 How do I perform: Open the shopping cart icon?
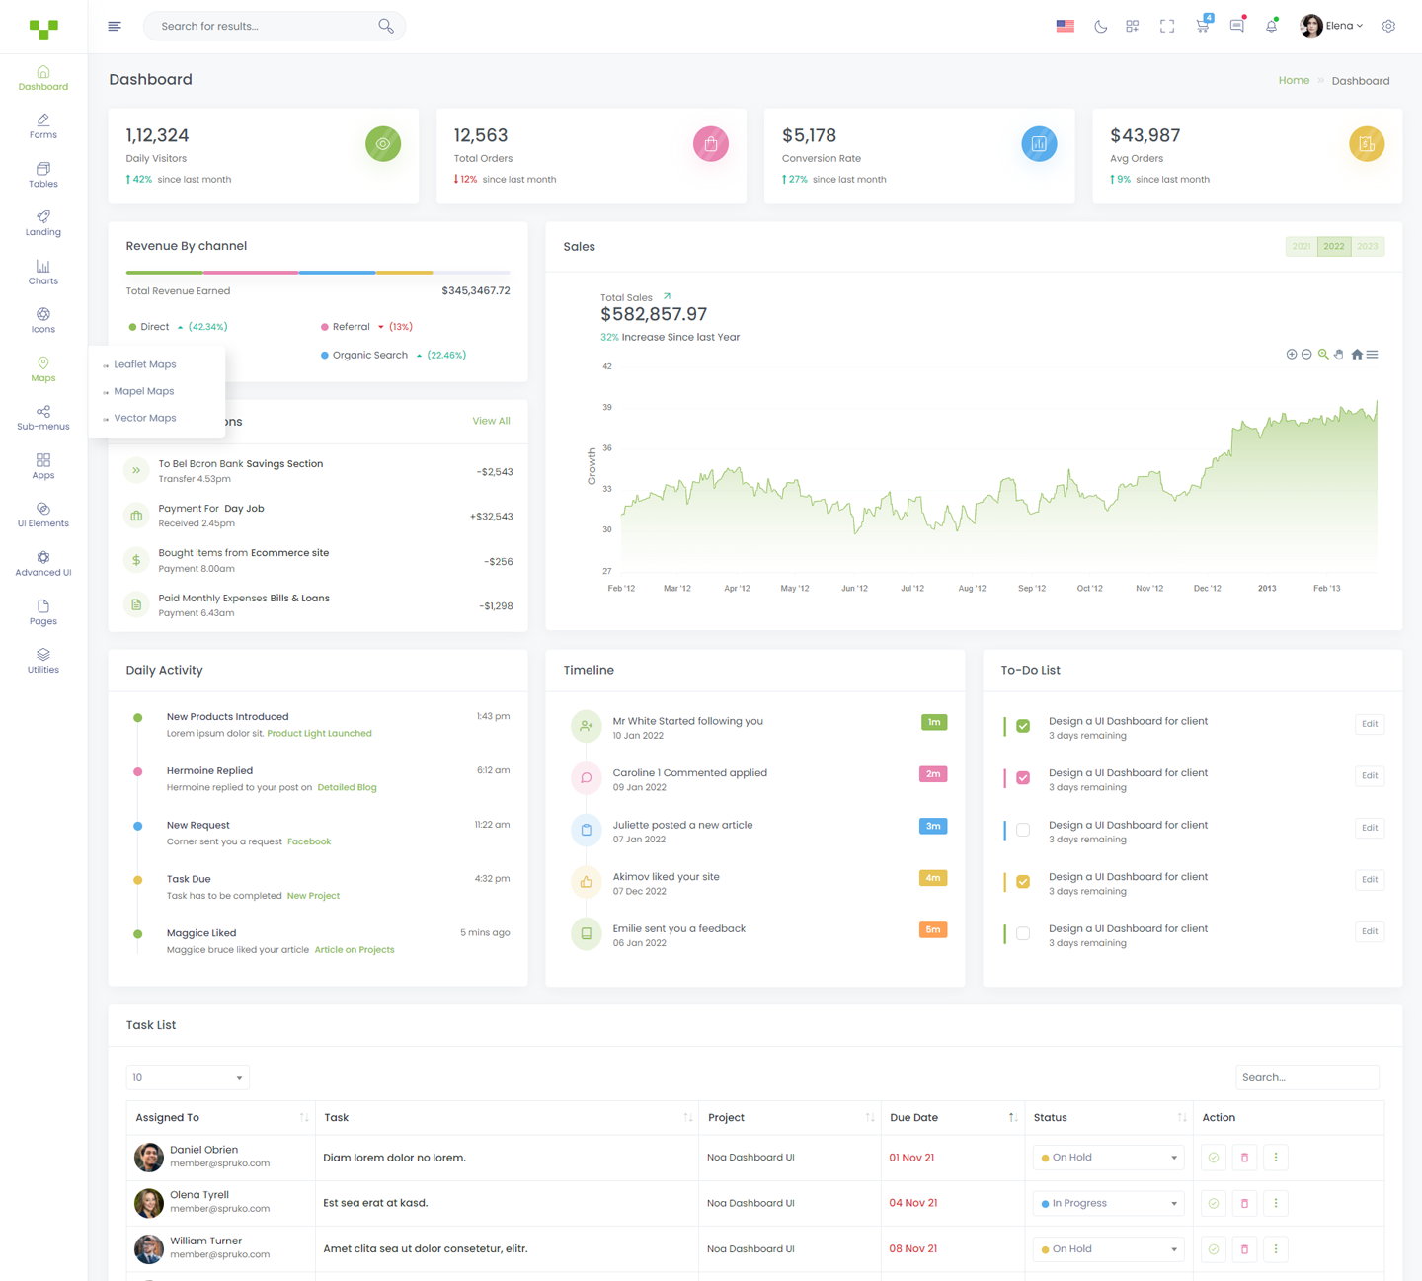click(x=1202, y=27)
